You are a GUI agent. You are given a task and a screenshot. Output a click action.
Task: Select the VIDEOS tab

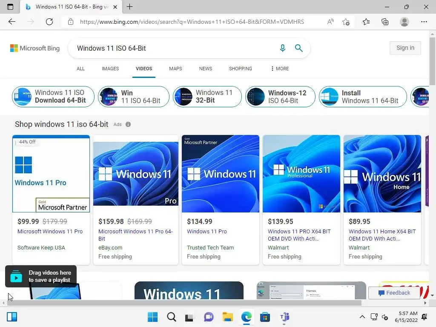click(x=144, y=69)
